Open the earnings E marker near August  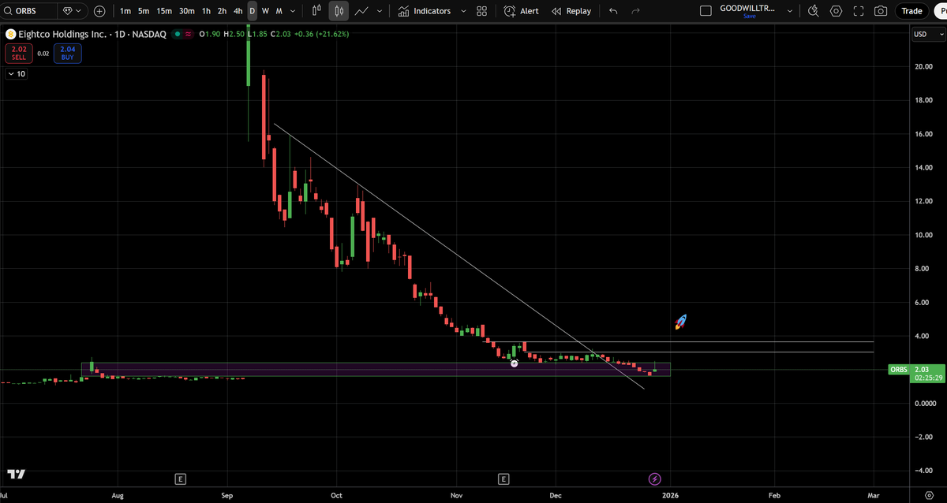(x=181, y=479)
